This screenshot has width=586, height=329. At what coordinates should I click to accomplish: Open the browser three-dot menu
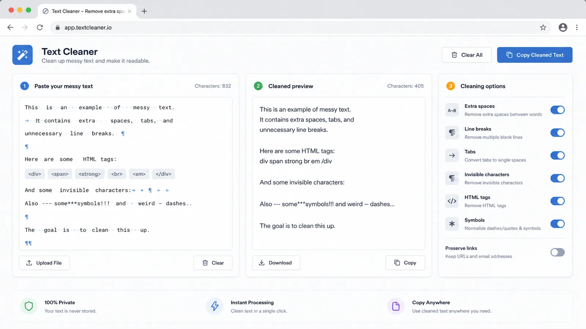click(577, 27)
